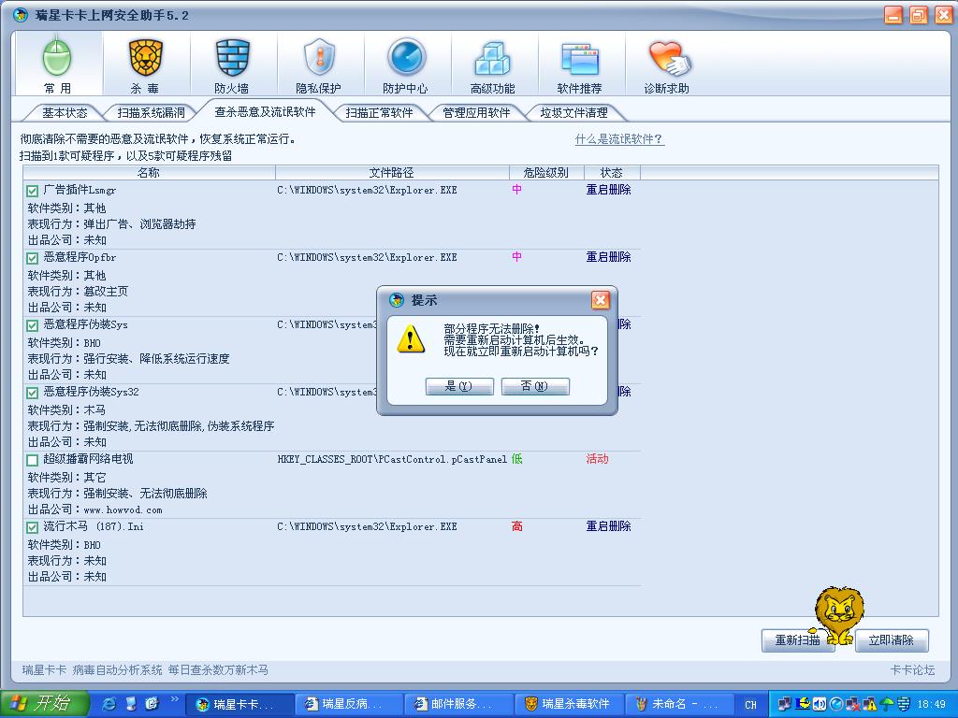958x718 pixels.
Task: Click the Internet Explorer quick launch icon
Action: point(109,703)
